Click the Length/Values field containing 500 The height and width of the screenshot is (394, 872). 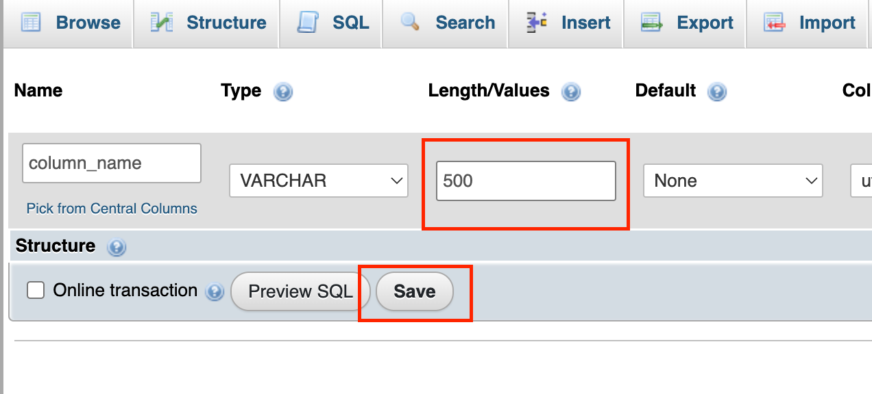[525, 180]
